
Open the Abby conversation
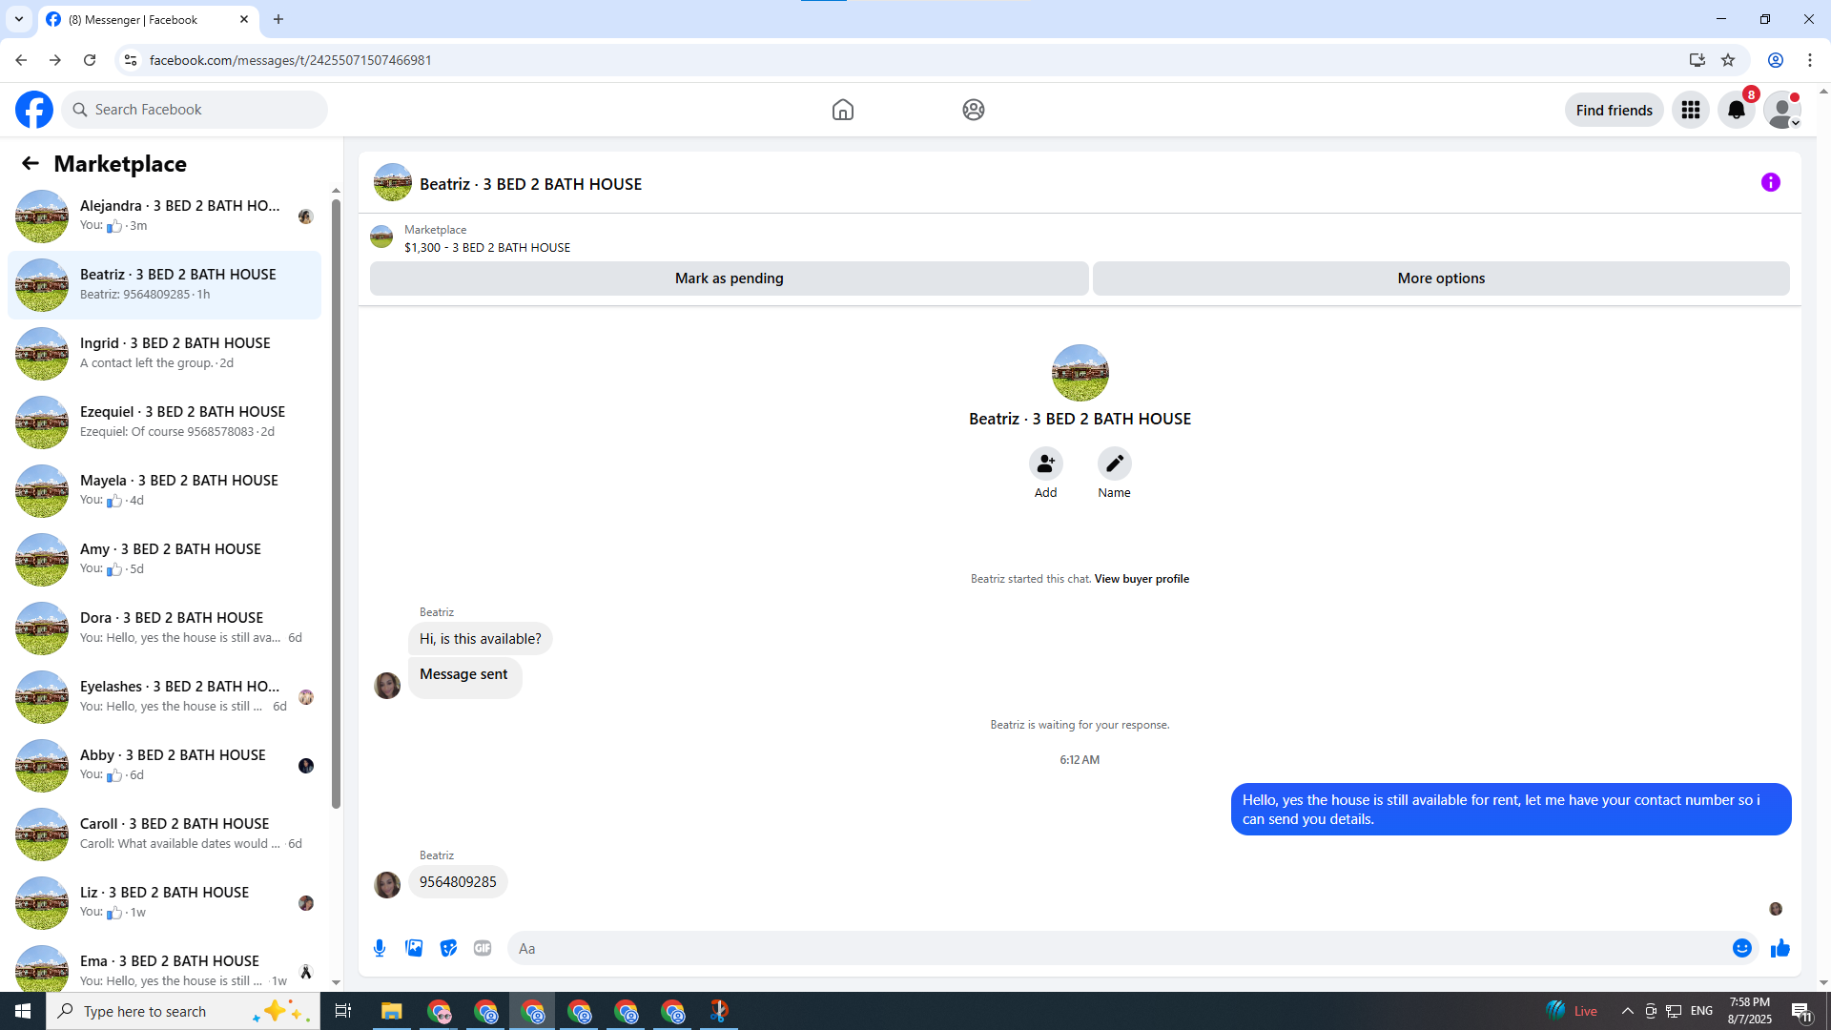[x=165, y=765]
